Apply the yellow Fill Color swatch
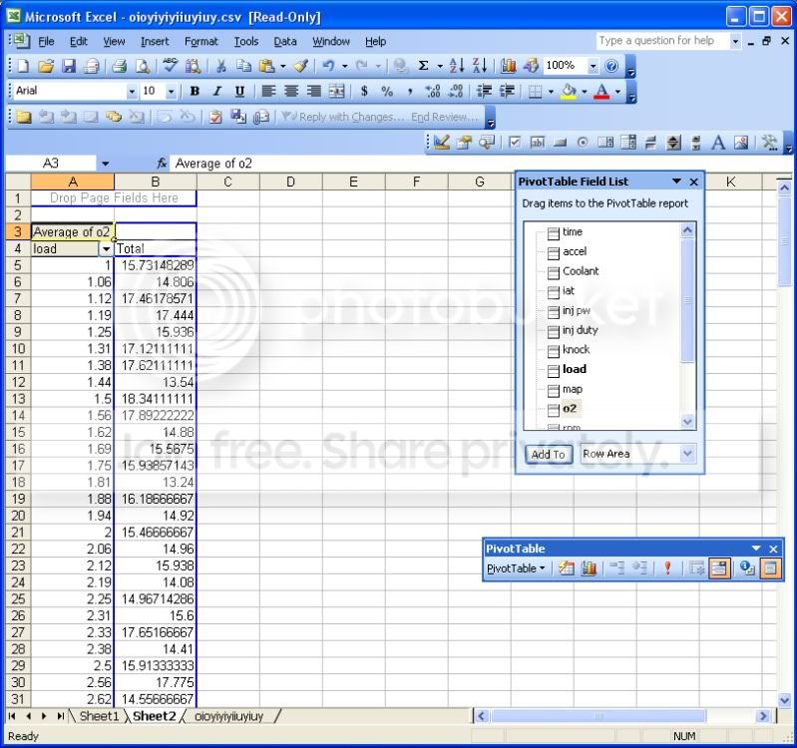The height and width of the screenshot is (748, 797). pos(569,92)
